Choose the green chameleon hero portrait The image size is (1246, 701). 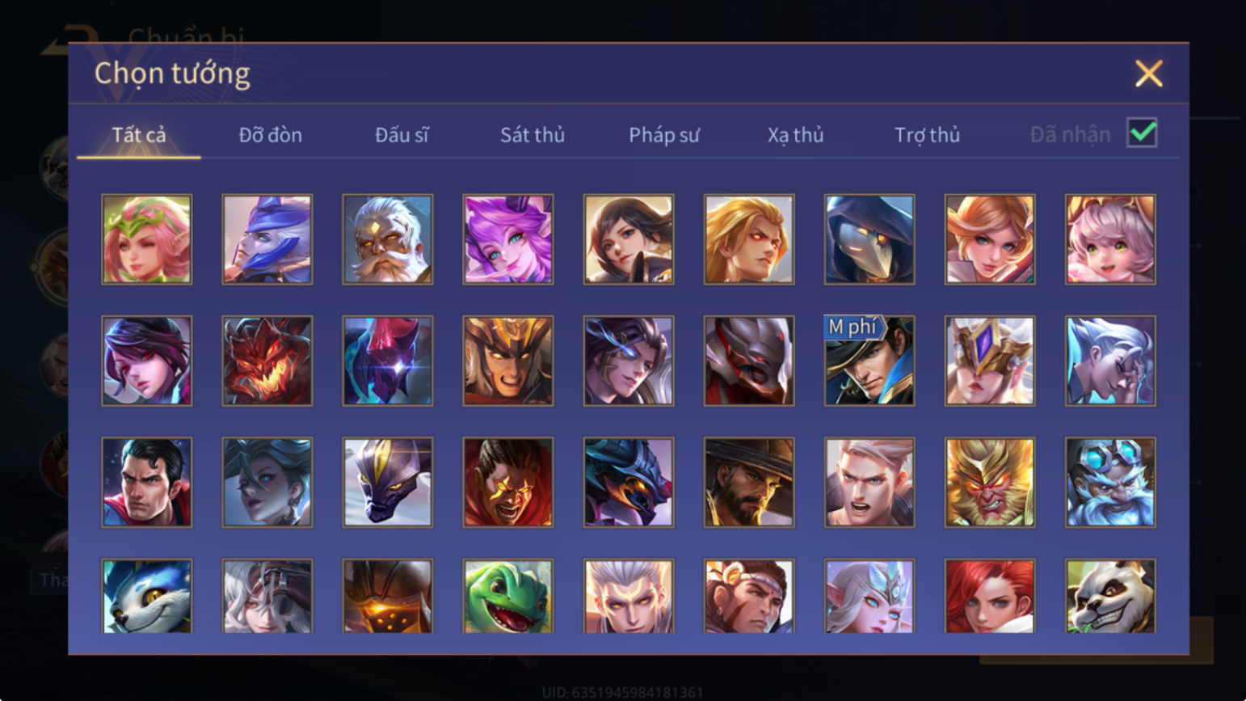[508, 596]
